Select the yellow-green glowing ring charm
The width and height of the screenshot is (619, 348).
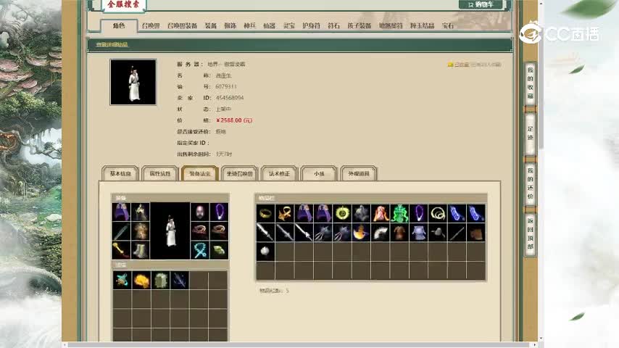pyautogui.click(x=342, y=214)
